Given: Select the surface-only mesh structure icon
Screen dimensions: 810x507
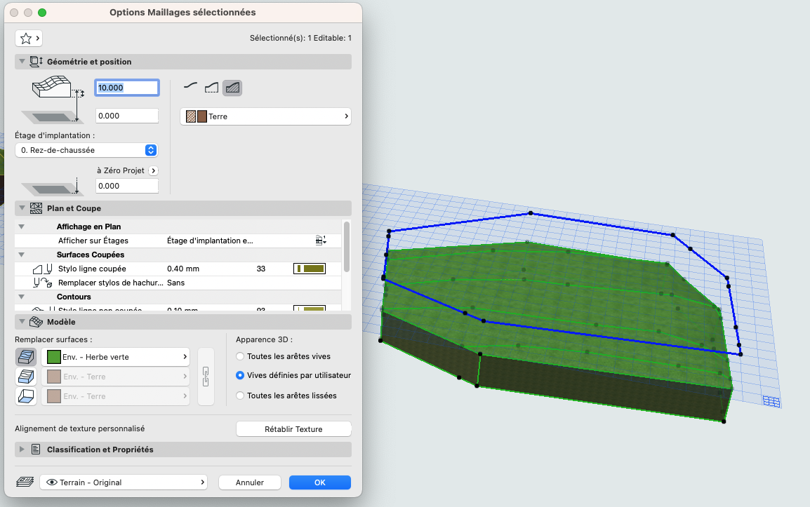Looking at the screenshot, I should [x=191, y=87].
